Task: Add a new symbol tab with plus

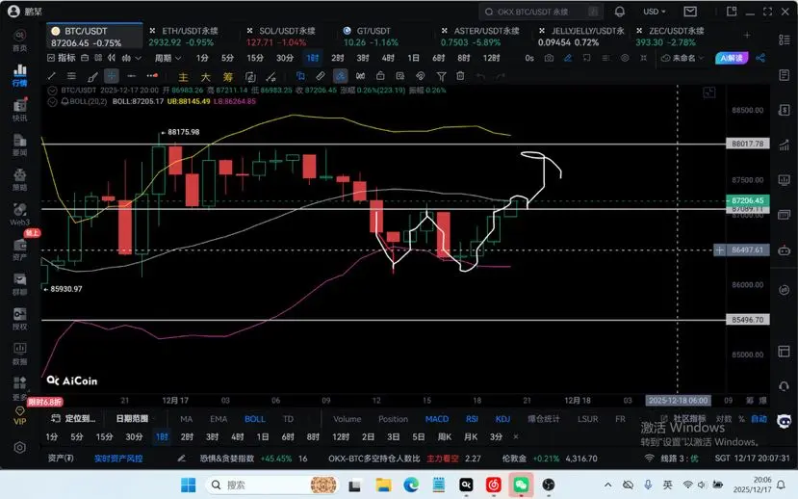Action: (x=747, y=35)
